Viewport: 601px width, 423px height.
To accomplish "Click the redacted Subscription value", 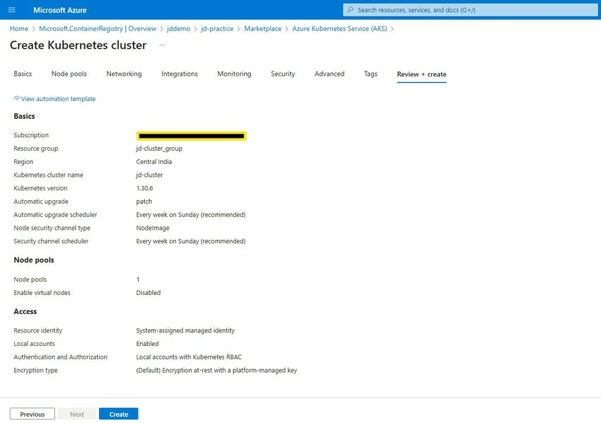I will click(192, 136).
